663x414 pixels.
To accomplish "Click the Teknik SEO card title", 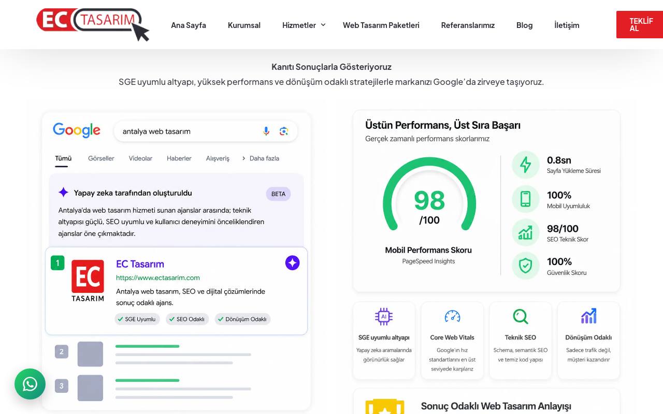I will (521, 337).
